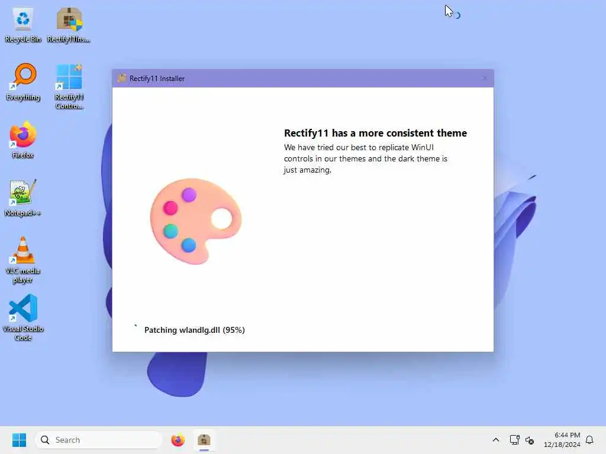
Task: Select the Rectify11Ins... installer desktop icon
Action: point(69,25)
